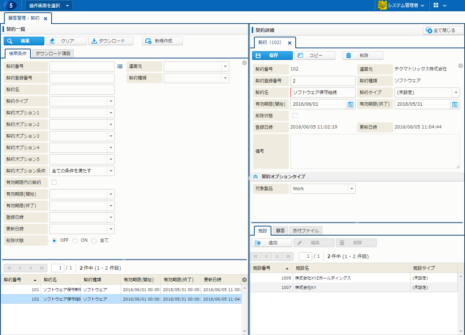
Task: Collapse the 契約オプションタイプ section
Action: pos(255,177)
